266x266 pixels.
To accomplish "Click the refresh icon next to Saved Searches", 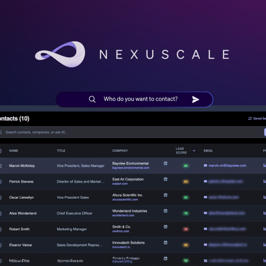I will 250,119.
